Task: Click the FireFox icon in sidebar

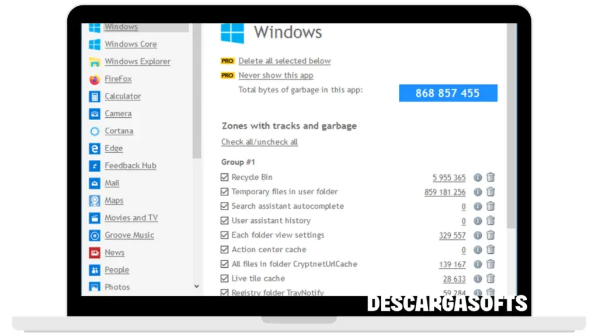Action: pos(95,79)
